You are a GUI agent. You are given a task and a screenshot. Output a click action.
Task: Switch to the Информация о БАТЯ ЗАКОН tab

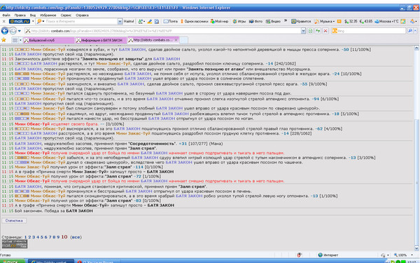coord(101,40)
